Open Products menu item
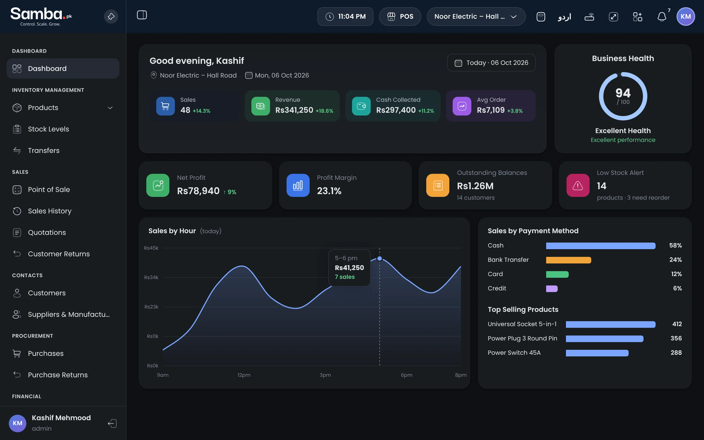 [63, 108]
